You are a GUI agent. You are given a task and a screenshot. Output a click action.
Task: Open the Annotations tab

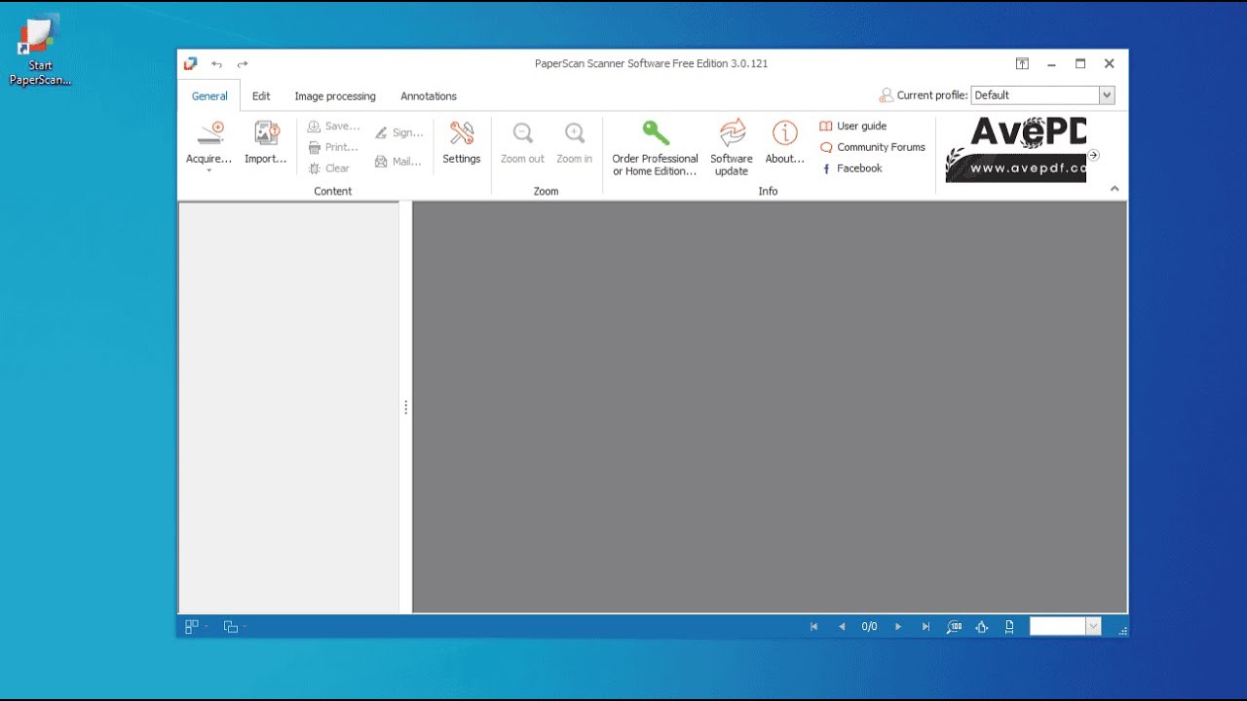pyautogui.click(x=429, y=96)
